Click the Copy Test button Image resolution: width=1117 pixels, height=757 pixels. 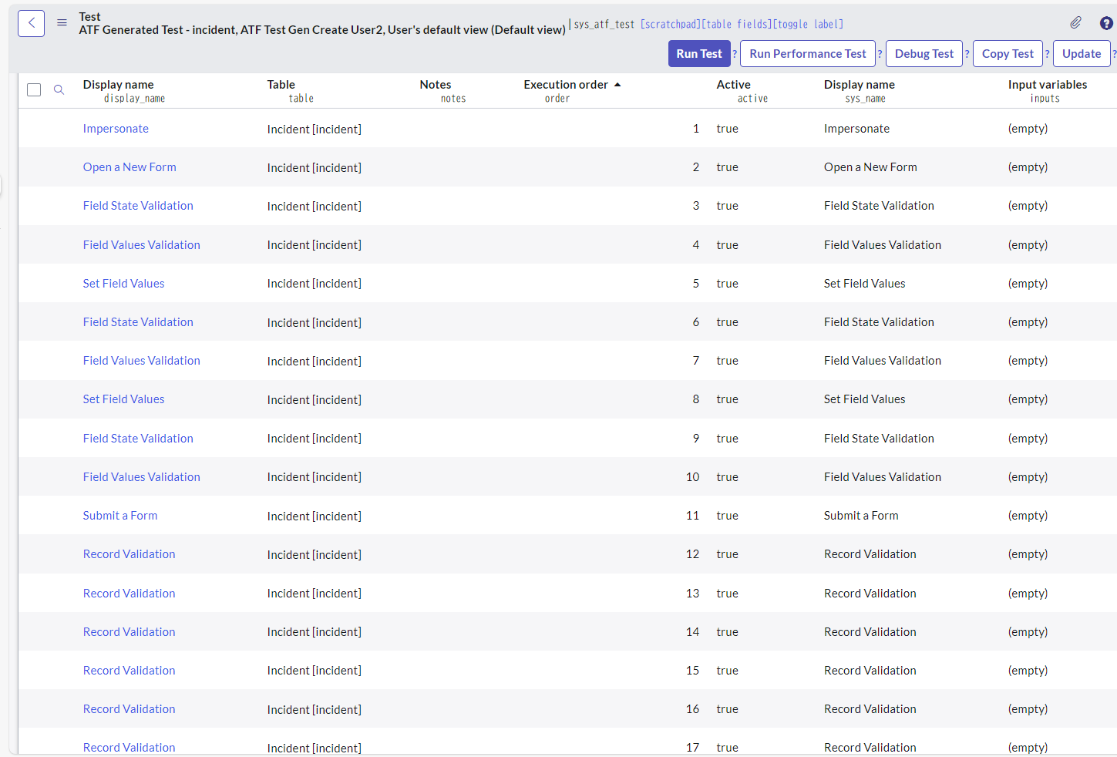click(x=1008, y=54)
